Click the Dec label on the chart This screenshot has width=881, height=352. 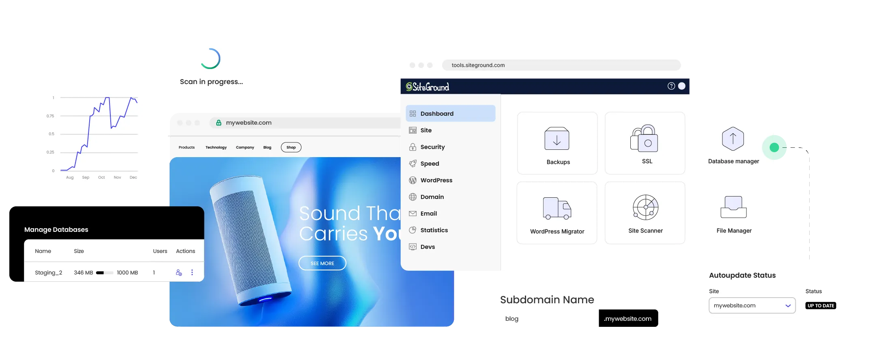(x=133, y=177)
